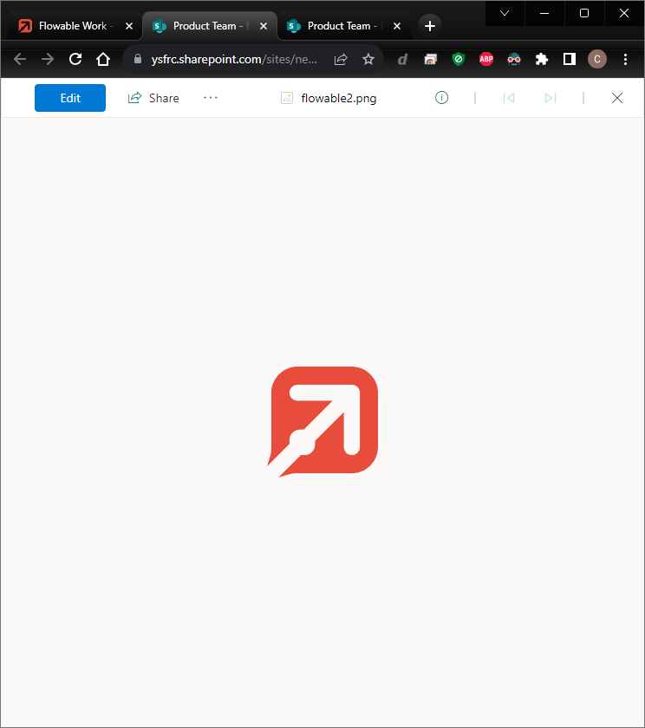Open the browser home page
This screenshot has height=728, width=645.
click(x=103, y=59)
